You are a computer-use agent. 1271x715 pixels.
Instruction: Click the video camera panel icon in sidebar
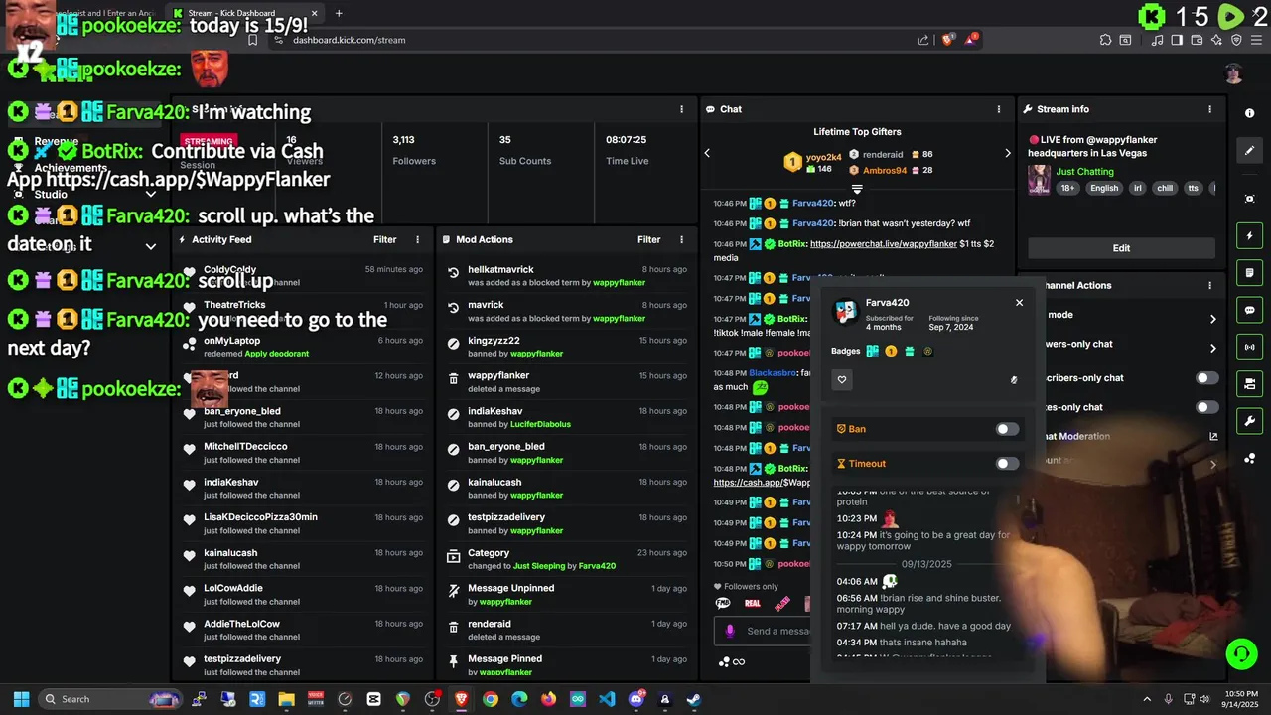(1249, 383)
